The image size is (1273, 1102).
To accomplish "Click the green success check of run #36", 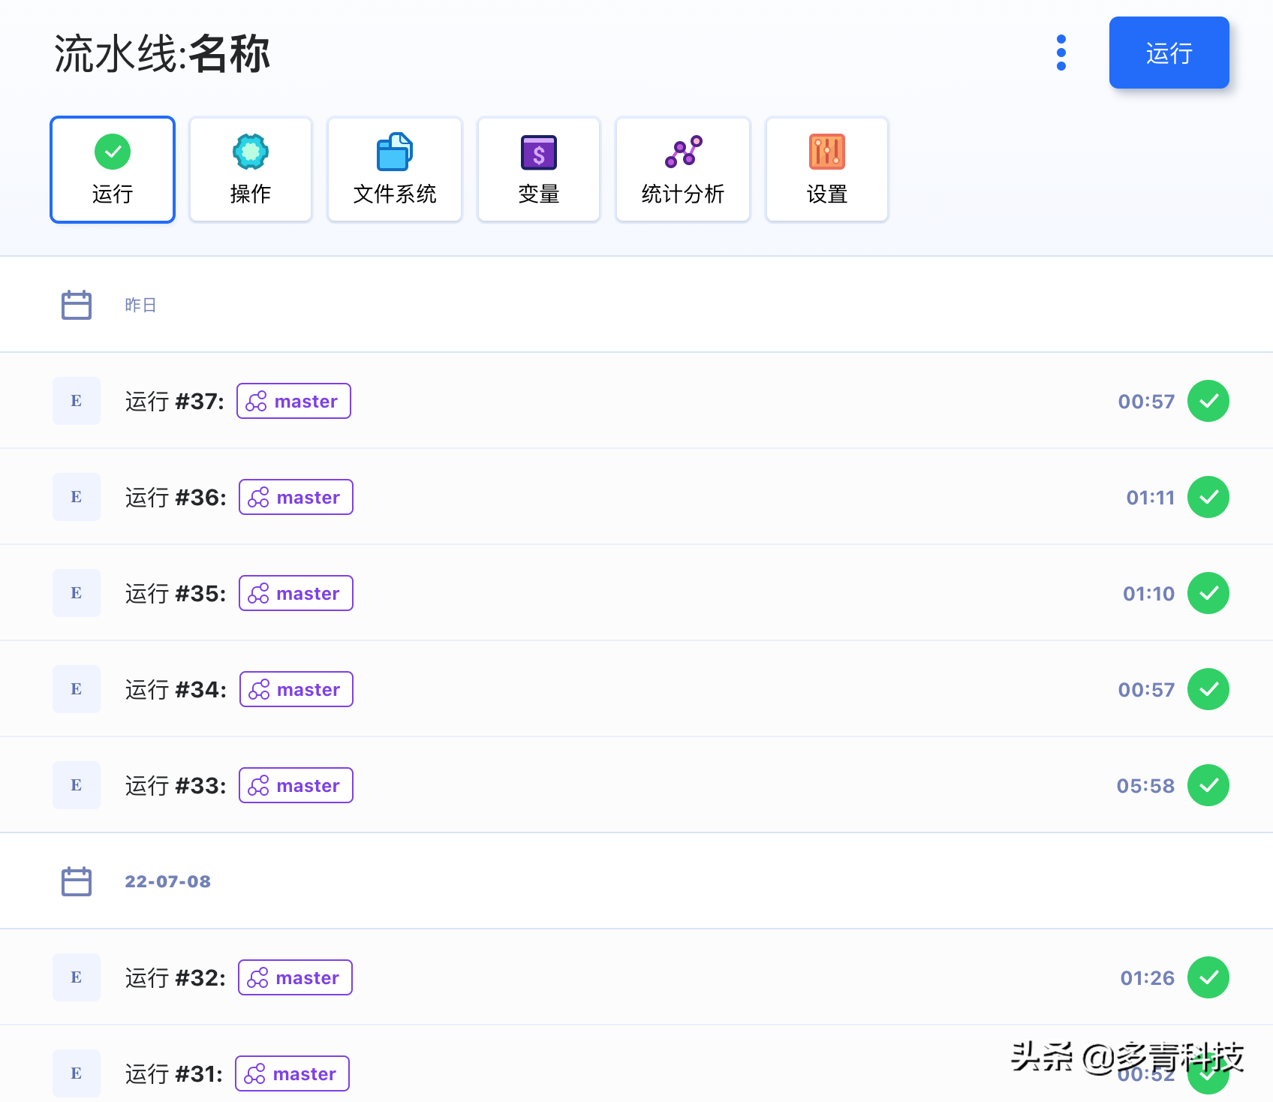I will (x=1208, y=497).
